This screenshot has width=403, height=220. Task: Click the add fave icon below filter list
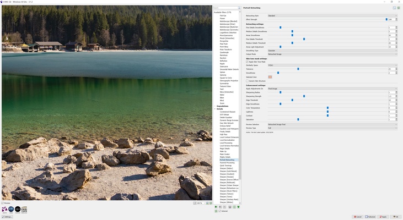pos(216,207)
